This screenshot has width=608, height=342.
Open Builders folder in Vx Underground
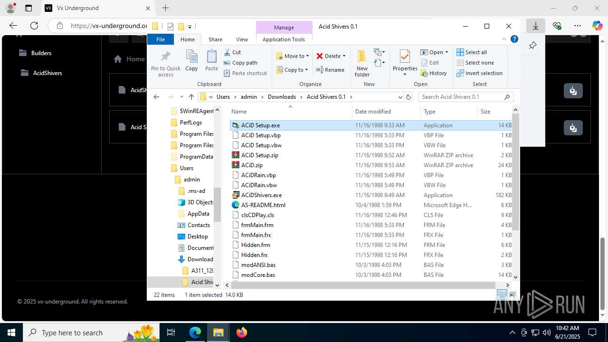(35, 53)
